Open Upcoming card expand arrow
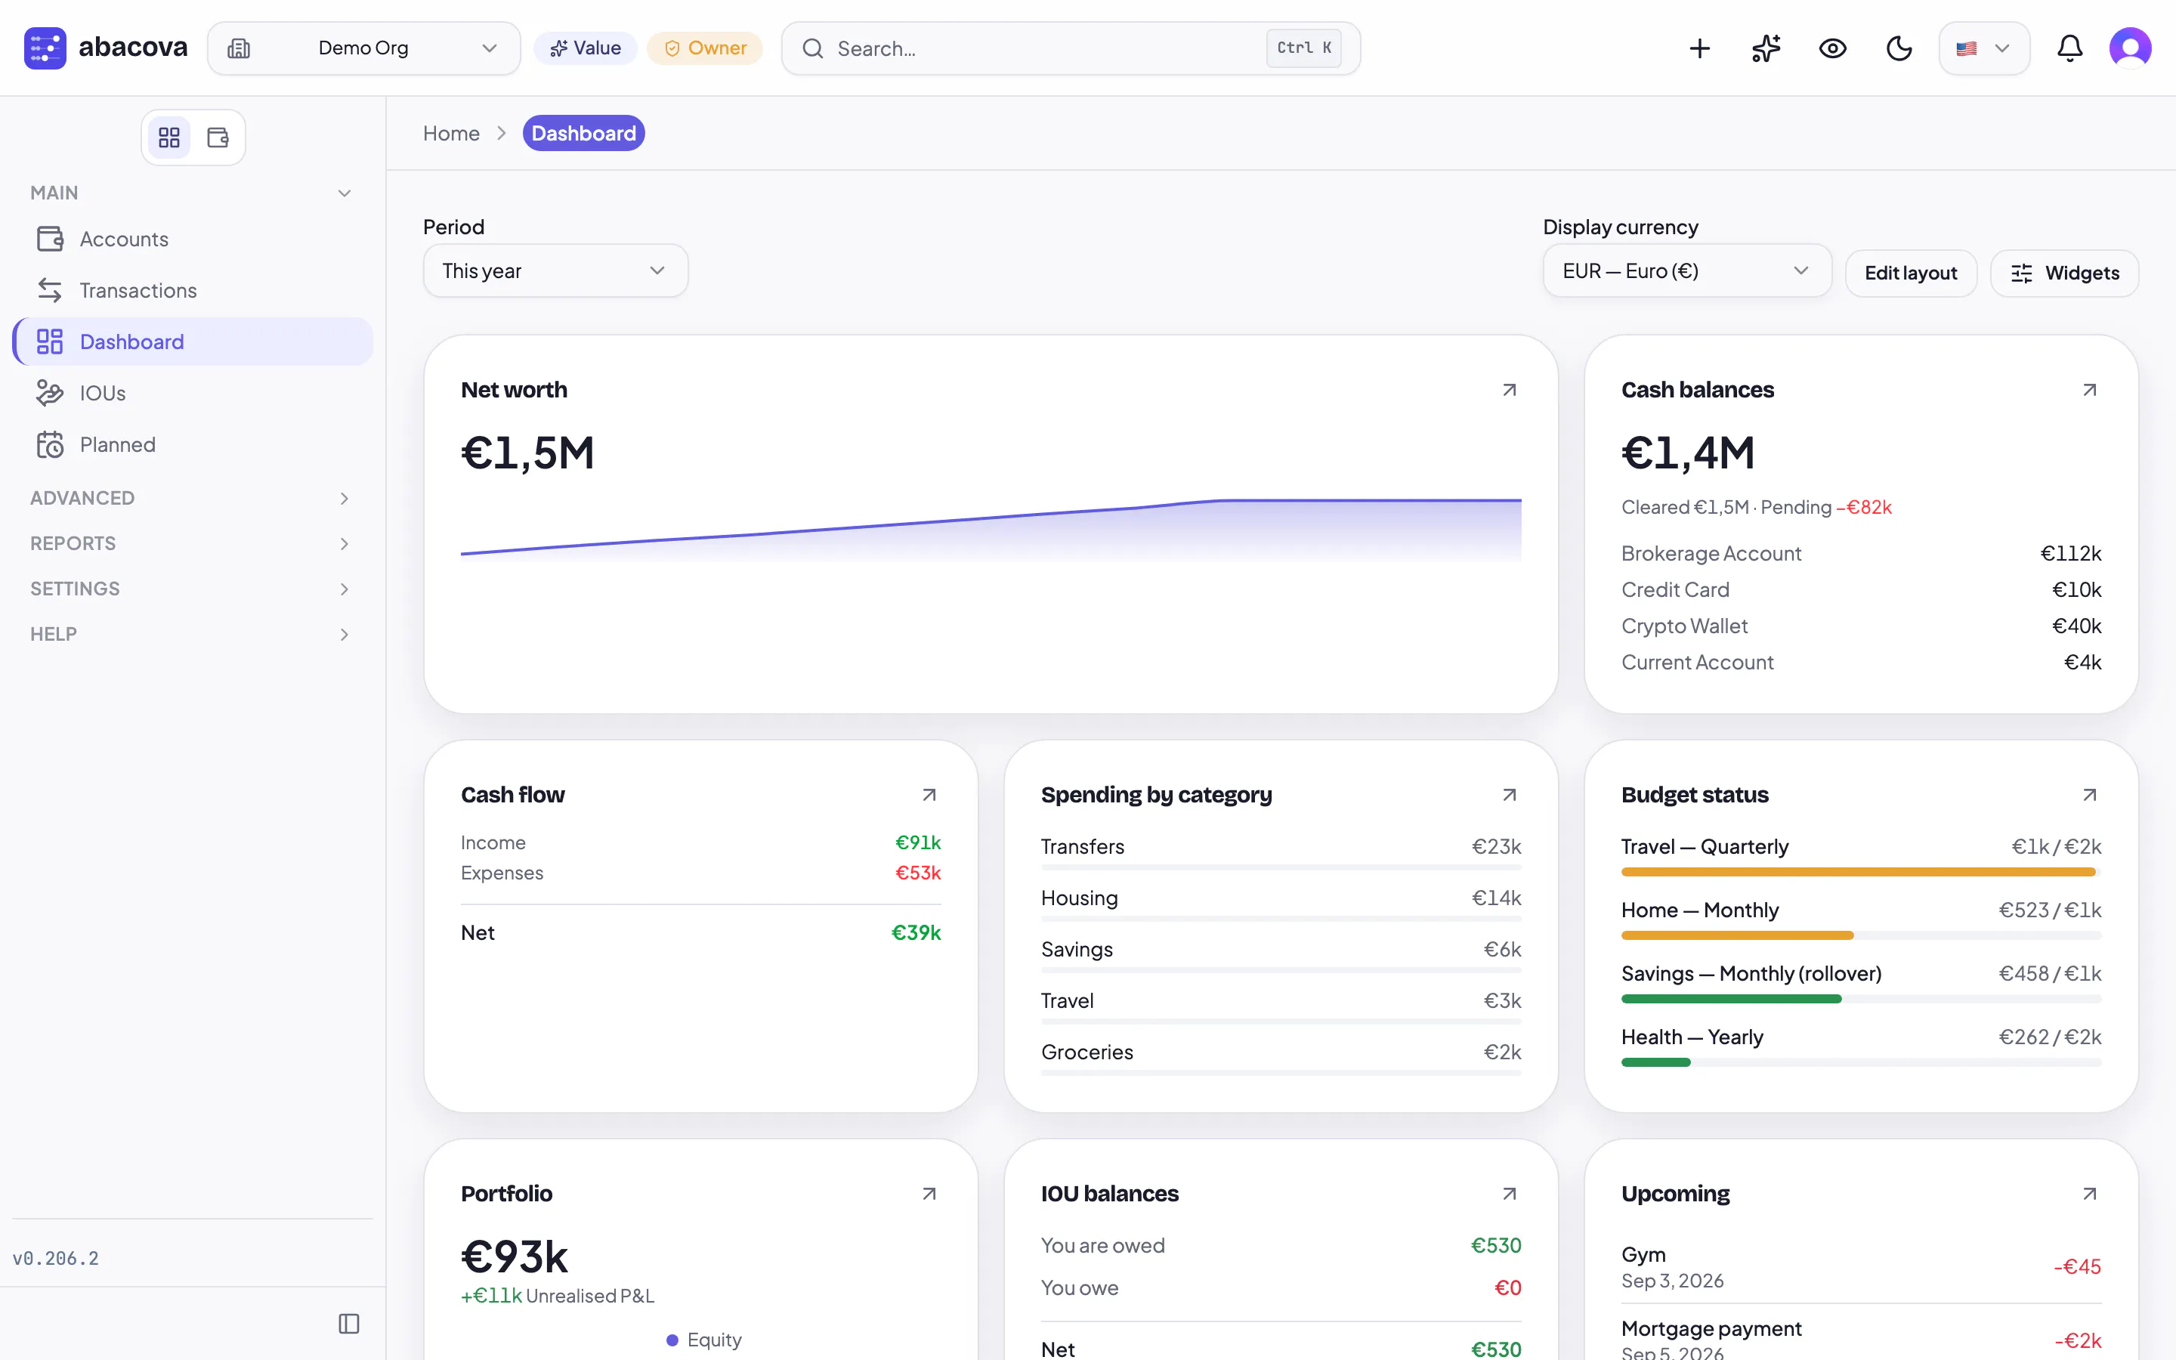 click(2090, 1194)
